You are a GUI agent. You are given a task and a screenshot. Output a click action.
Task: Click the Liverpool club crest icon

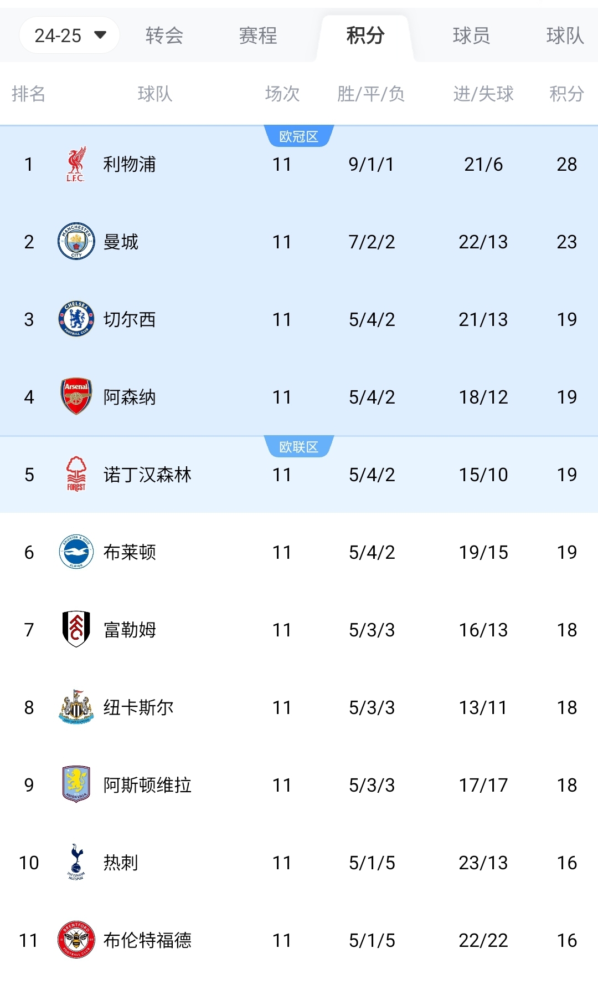pyautogui.click(x=76, y=164)
